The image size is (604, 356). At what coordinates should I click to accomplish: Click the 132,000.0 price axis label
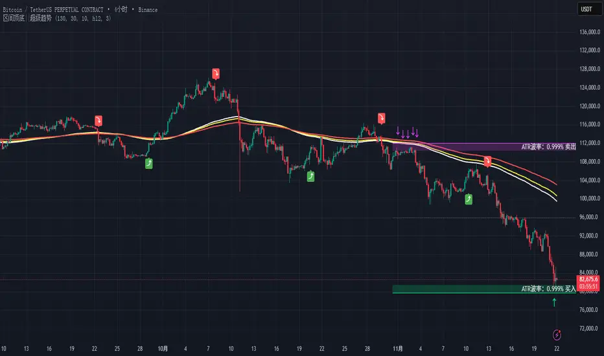(x=590, y=50)
